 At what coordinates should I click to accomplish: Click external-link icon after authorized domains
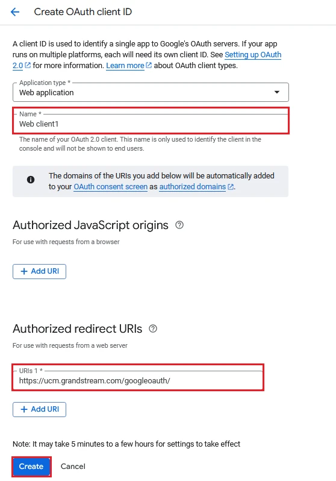tap(231, 186)
